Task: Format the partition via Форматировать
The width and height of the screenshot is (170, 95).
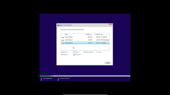Action: [88, 52]
